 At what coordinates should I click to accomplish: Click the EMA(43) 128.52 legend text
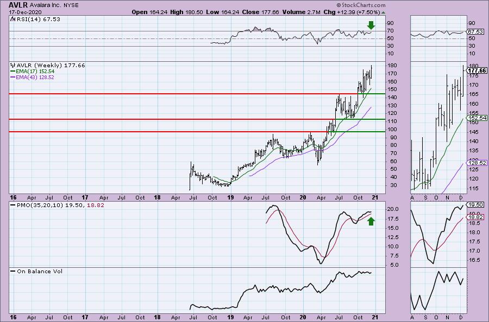pyautogui.click(x=35, y=77)
